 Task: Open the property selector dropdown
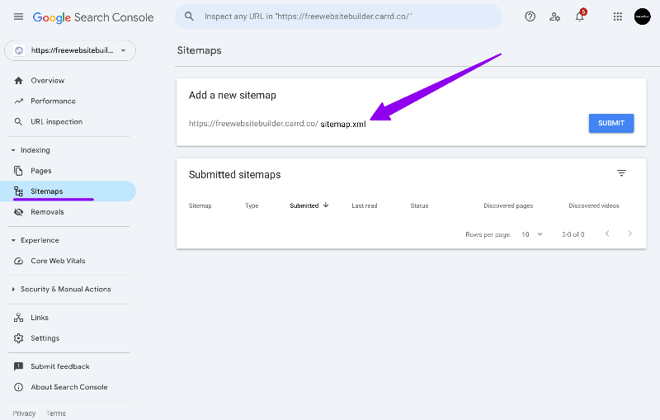click(70, 50)
